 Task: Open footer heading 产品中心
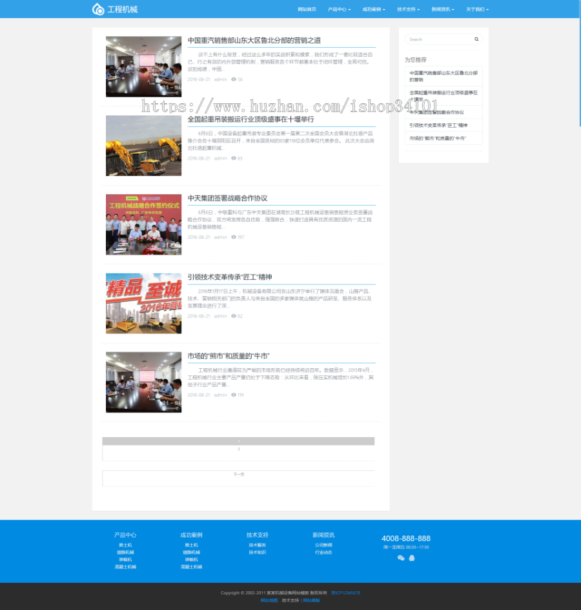coord(125,535)
